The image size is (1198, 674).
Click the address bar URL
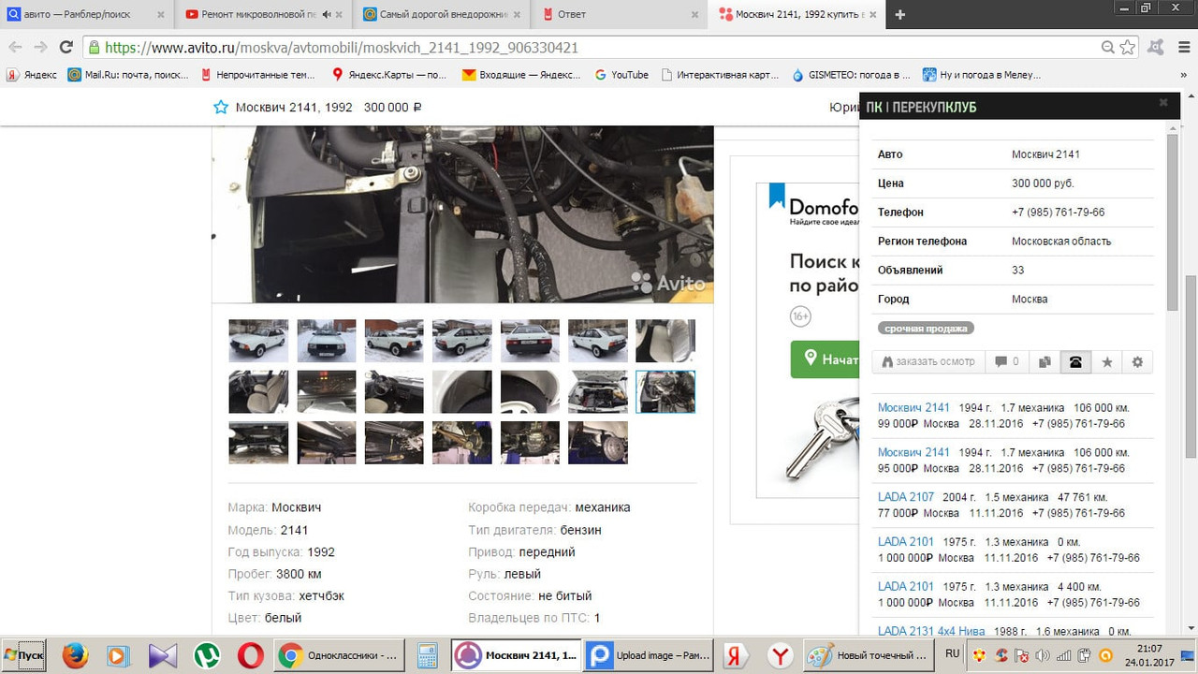tap(342, 47)
